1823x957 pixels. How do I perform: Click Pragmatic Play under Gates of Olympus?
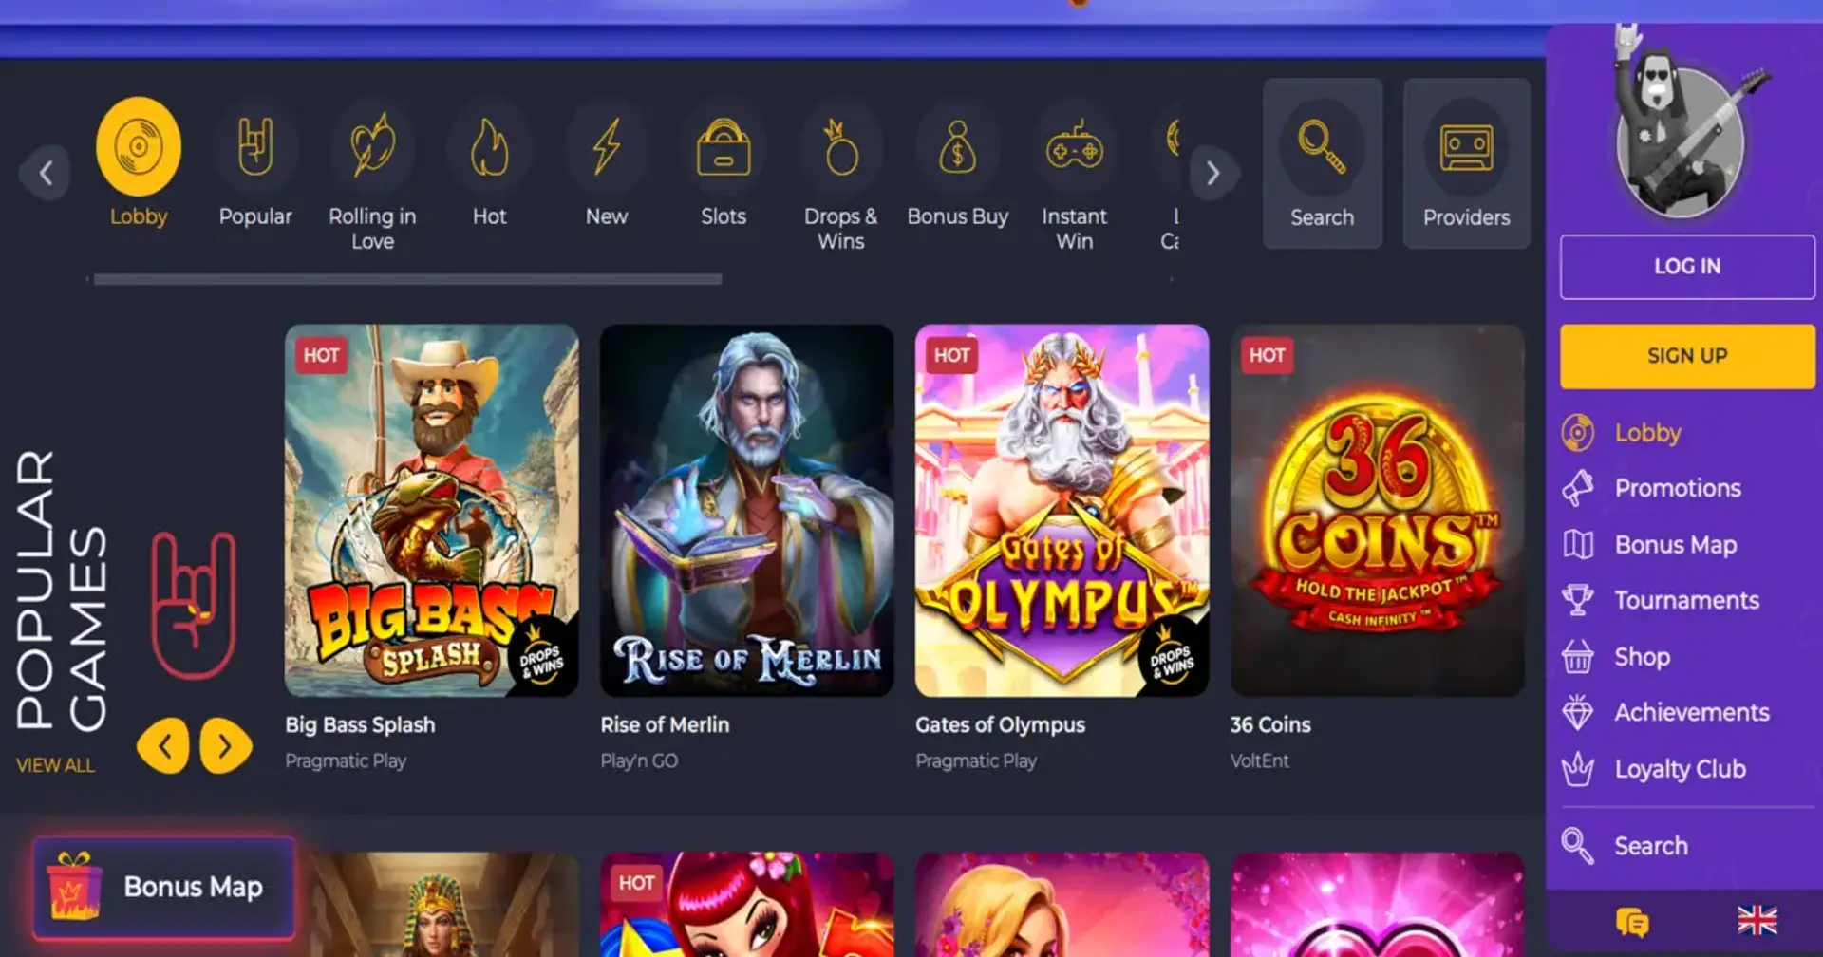(976, 761)
